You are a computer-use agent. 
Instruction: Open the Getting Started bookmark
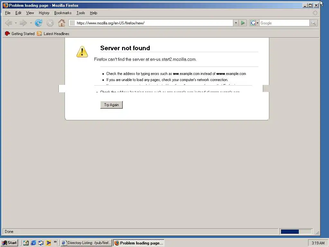[20, 33]
